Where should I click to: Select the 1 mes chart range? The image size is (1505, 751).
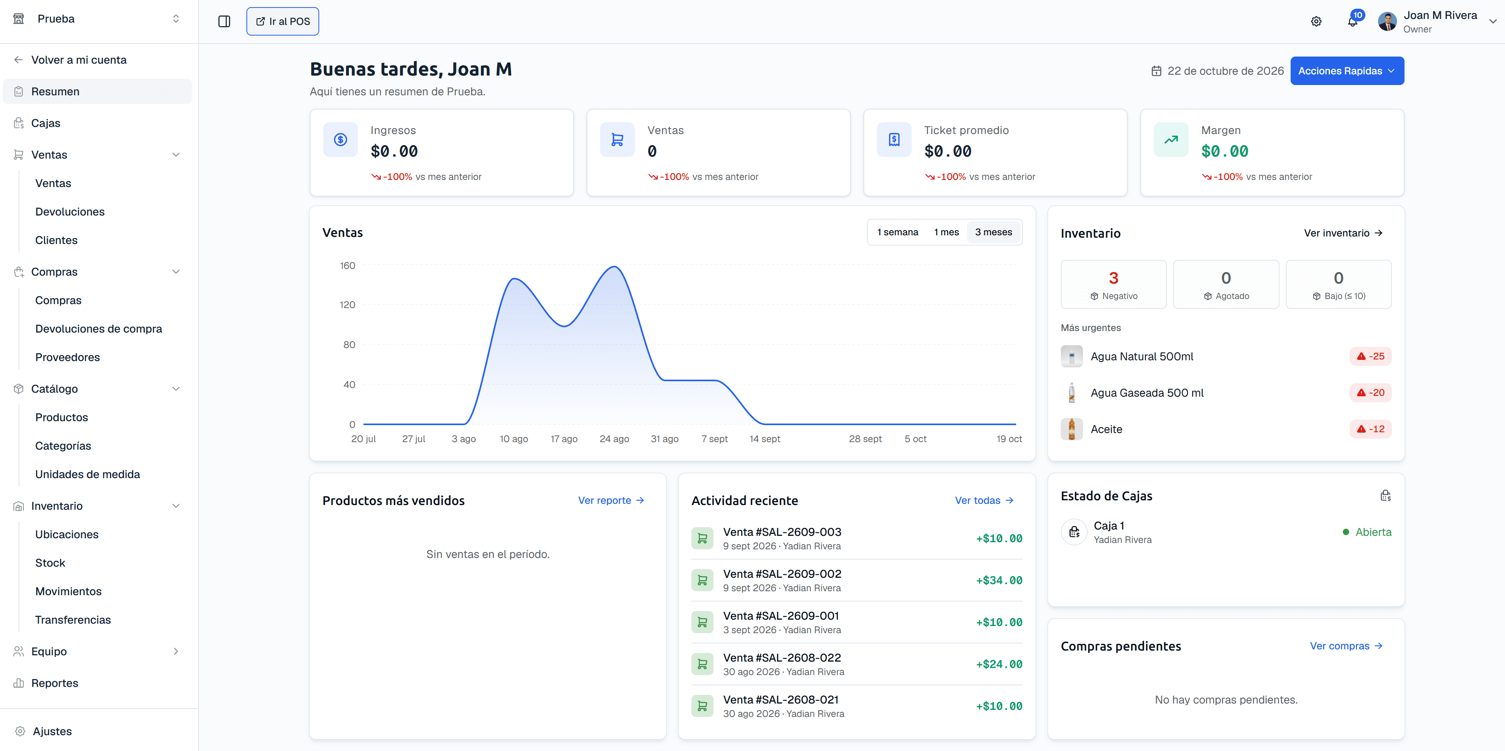pyautogui.click(x=946, y=233)
